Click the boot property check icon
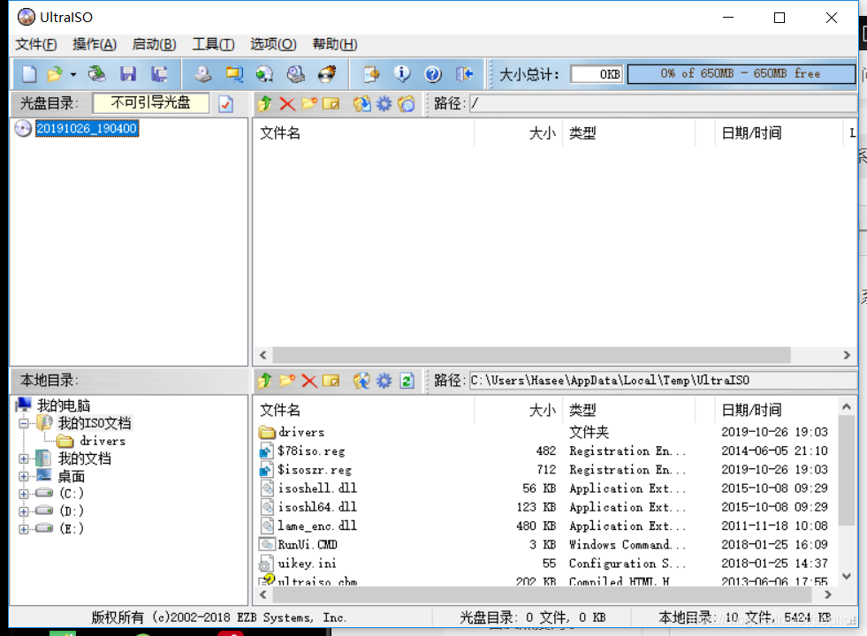Screen dimensions: 867x636 [x=225, y=104]
